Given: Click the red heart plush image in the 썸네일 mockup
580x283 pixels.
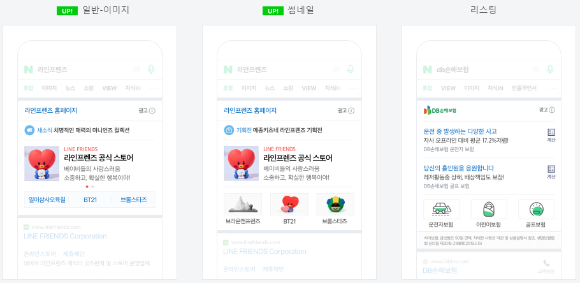Looking at the screenshot, I should [241, 164].
